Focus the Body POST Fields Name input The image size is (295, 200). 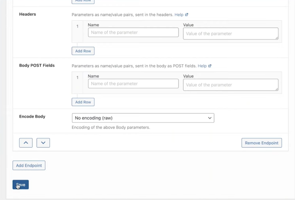(133, 84)
